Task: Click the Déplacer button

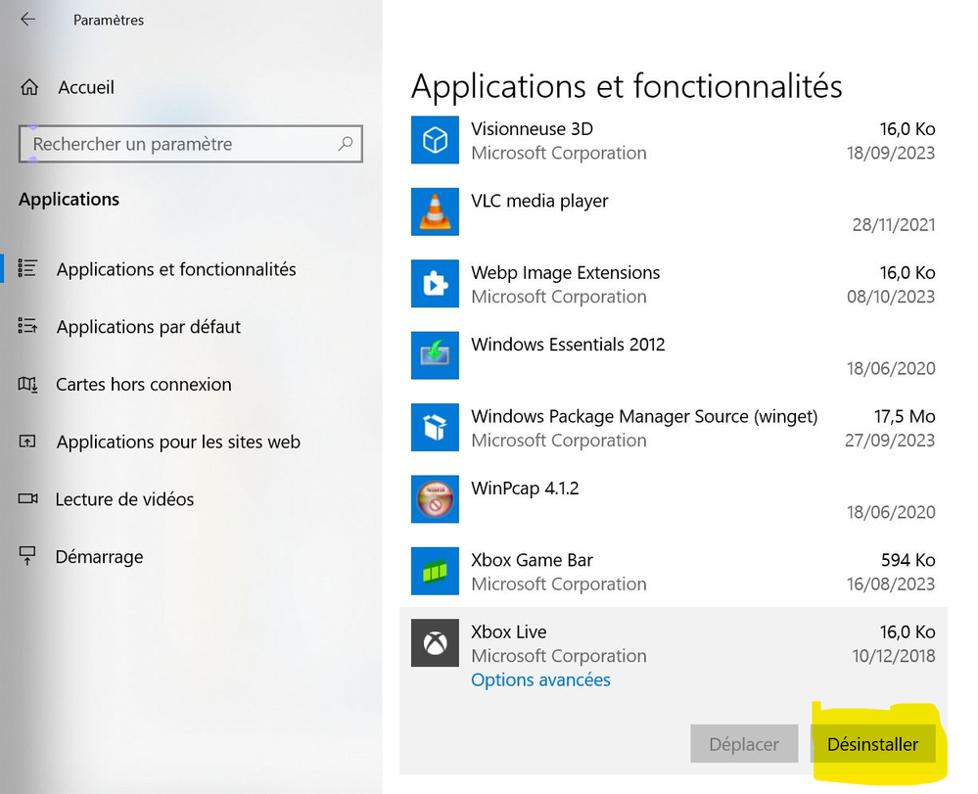Action: coord(744,744)
